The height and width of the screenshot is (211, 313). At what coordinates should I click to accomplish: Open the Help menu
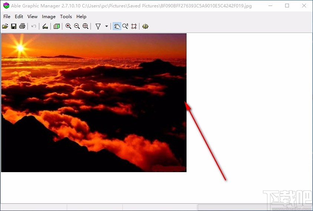point(81,17)
